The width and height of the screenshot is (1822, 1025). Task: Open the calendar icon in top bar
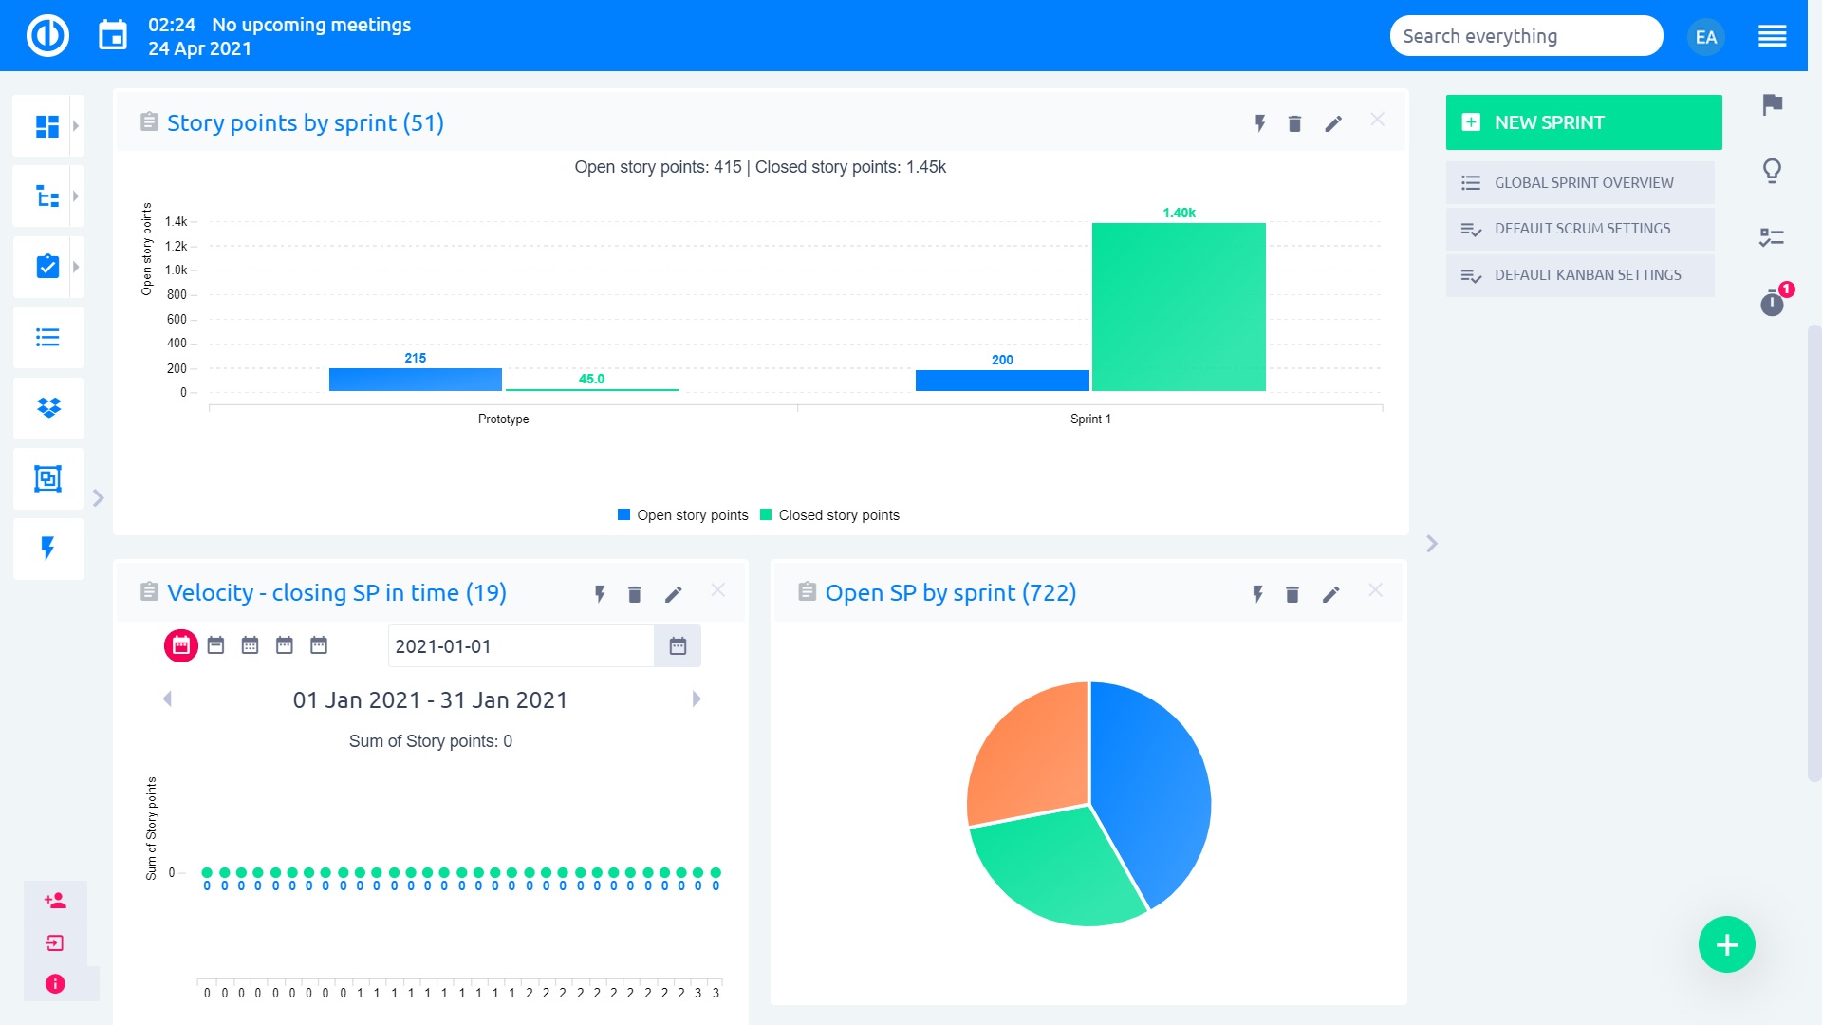point(113,36)
